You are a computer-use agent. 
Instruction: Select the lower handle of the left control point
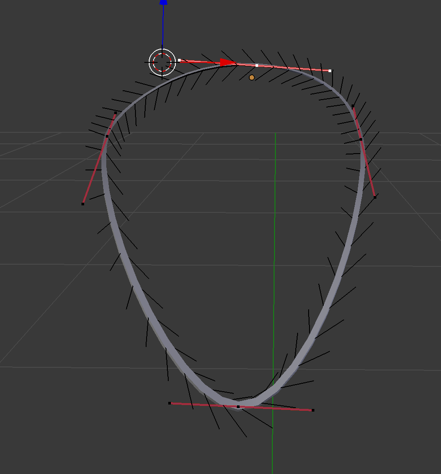point(83,204)
